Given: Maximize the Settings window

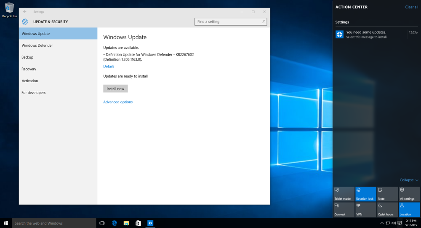Looking at the screenshot, I should pyautogui.click(x=253, y=12).
